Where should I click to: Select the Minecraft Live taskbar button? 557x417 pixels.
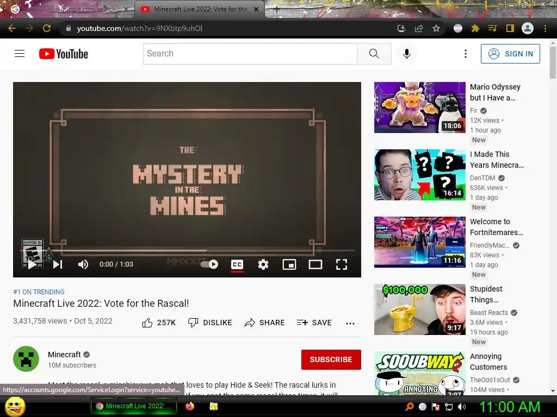134,406
